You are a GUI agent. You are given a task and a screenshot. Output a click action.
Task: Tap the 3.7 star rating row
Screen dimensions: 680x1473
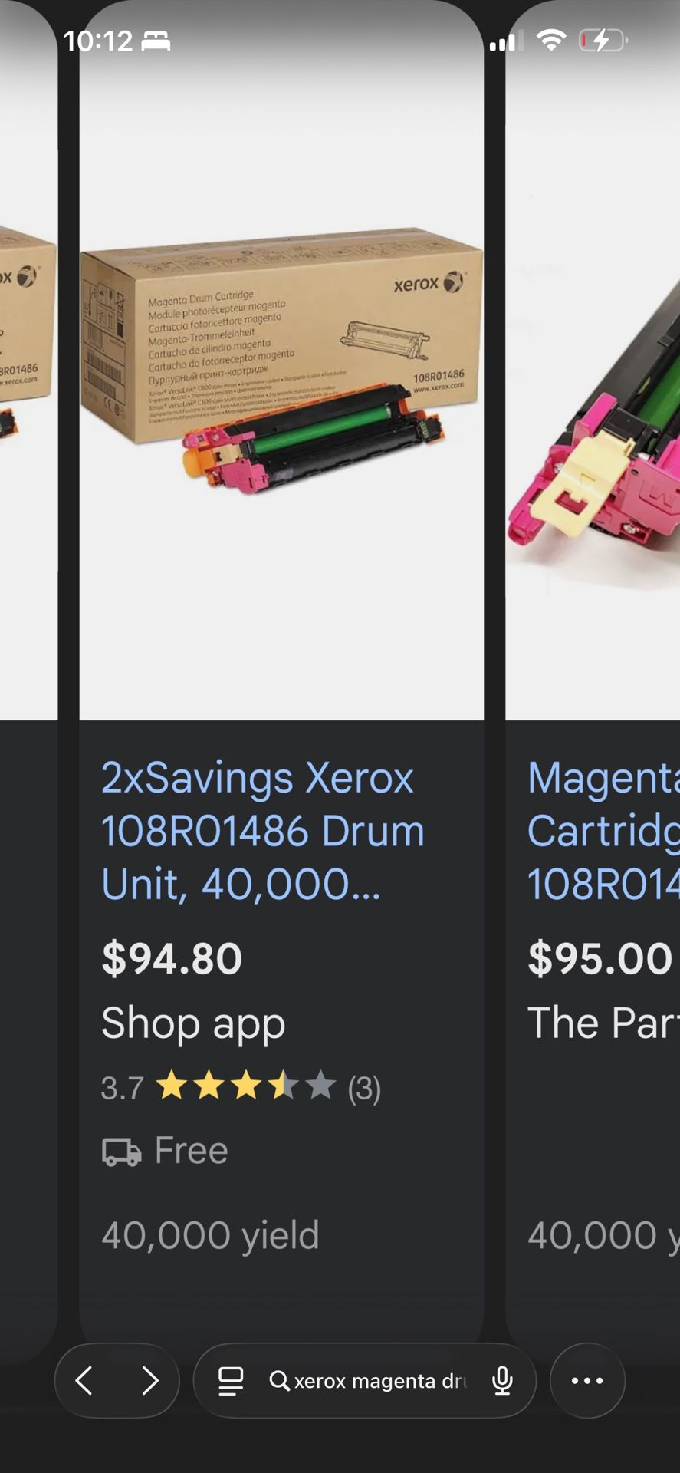(241, 1087)
